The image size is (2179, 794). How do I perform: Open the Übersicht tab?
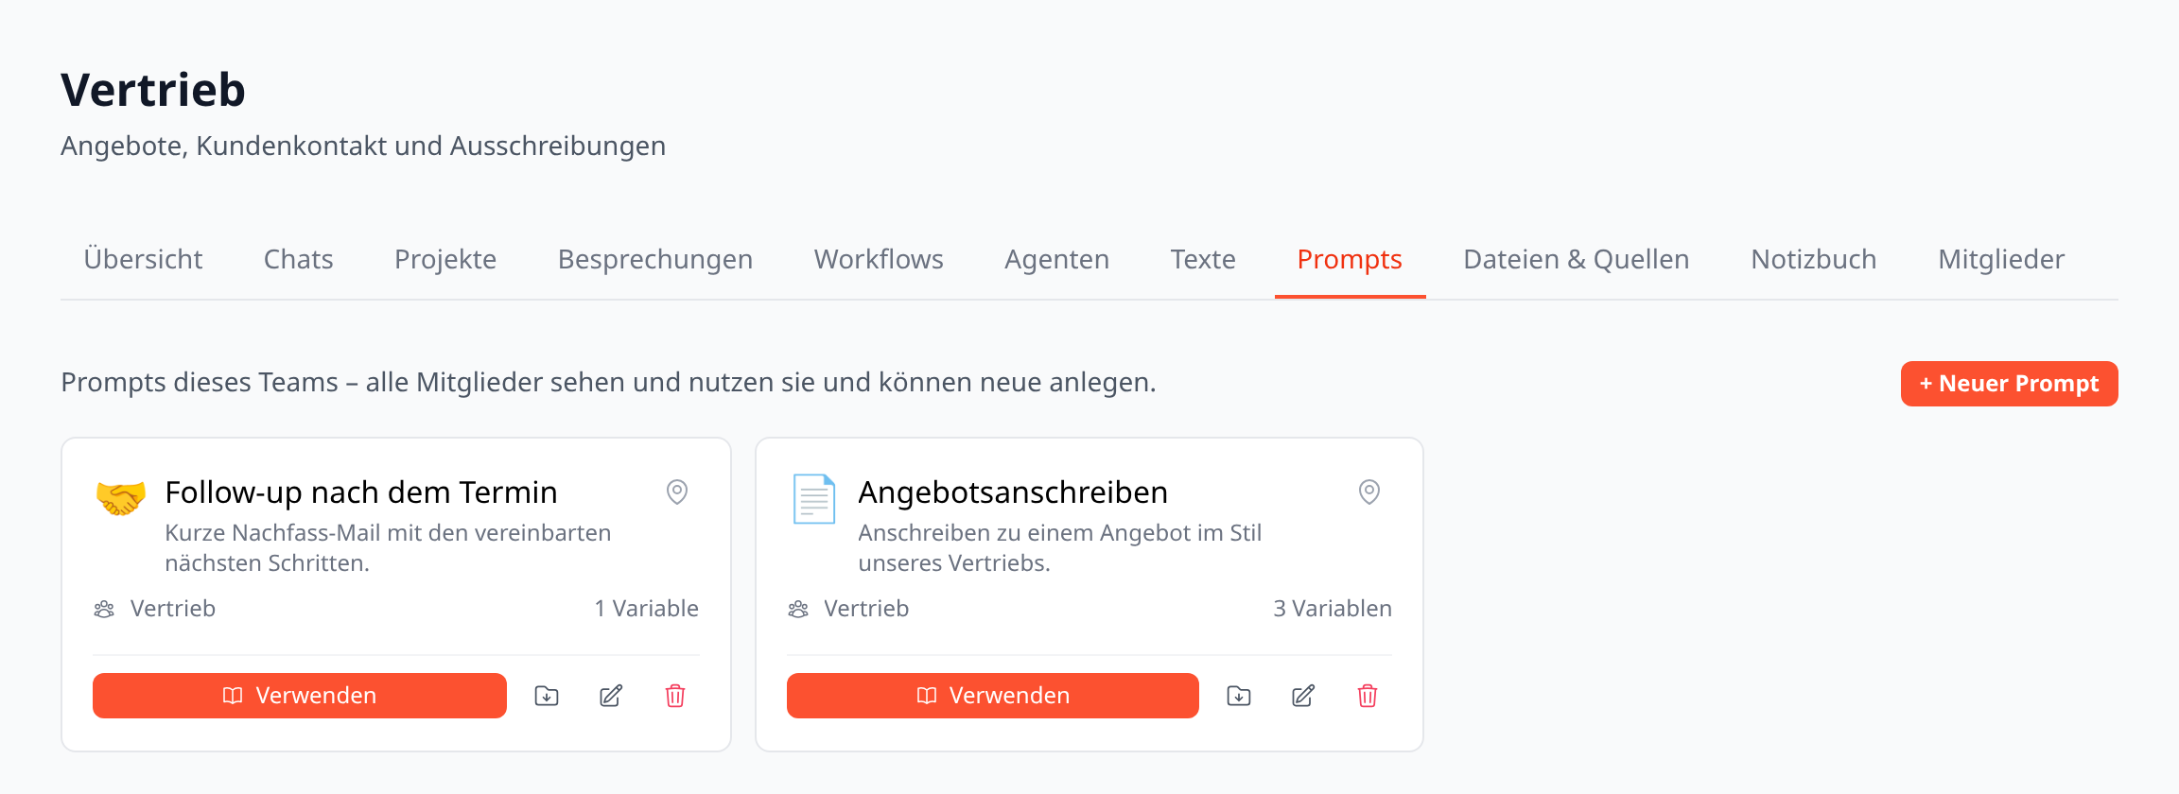coord(143,259)
